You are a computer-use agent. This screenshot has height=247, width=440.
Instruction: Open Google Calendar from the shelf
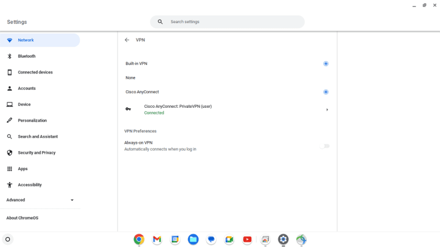pyautogui.click(x=175, y=239)
